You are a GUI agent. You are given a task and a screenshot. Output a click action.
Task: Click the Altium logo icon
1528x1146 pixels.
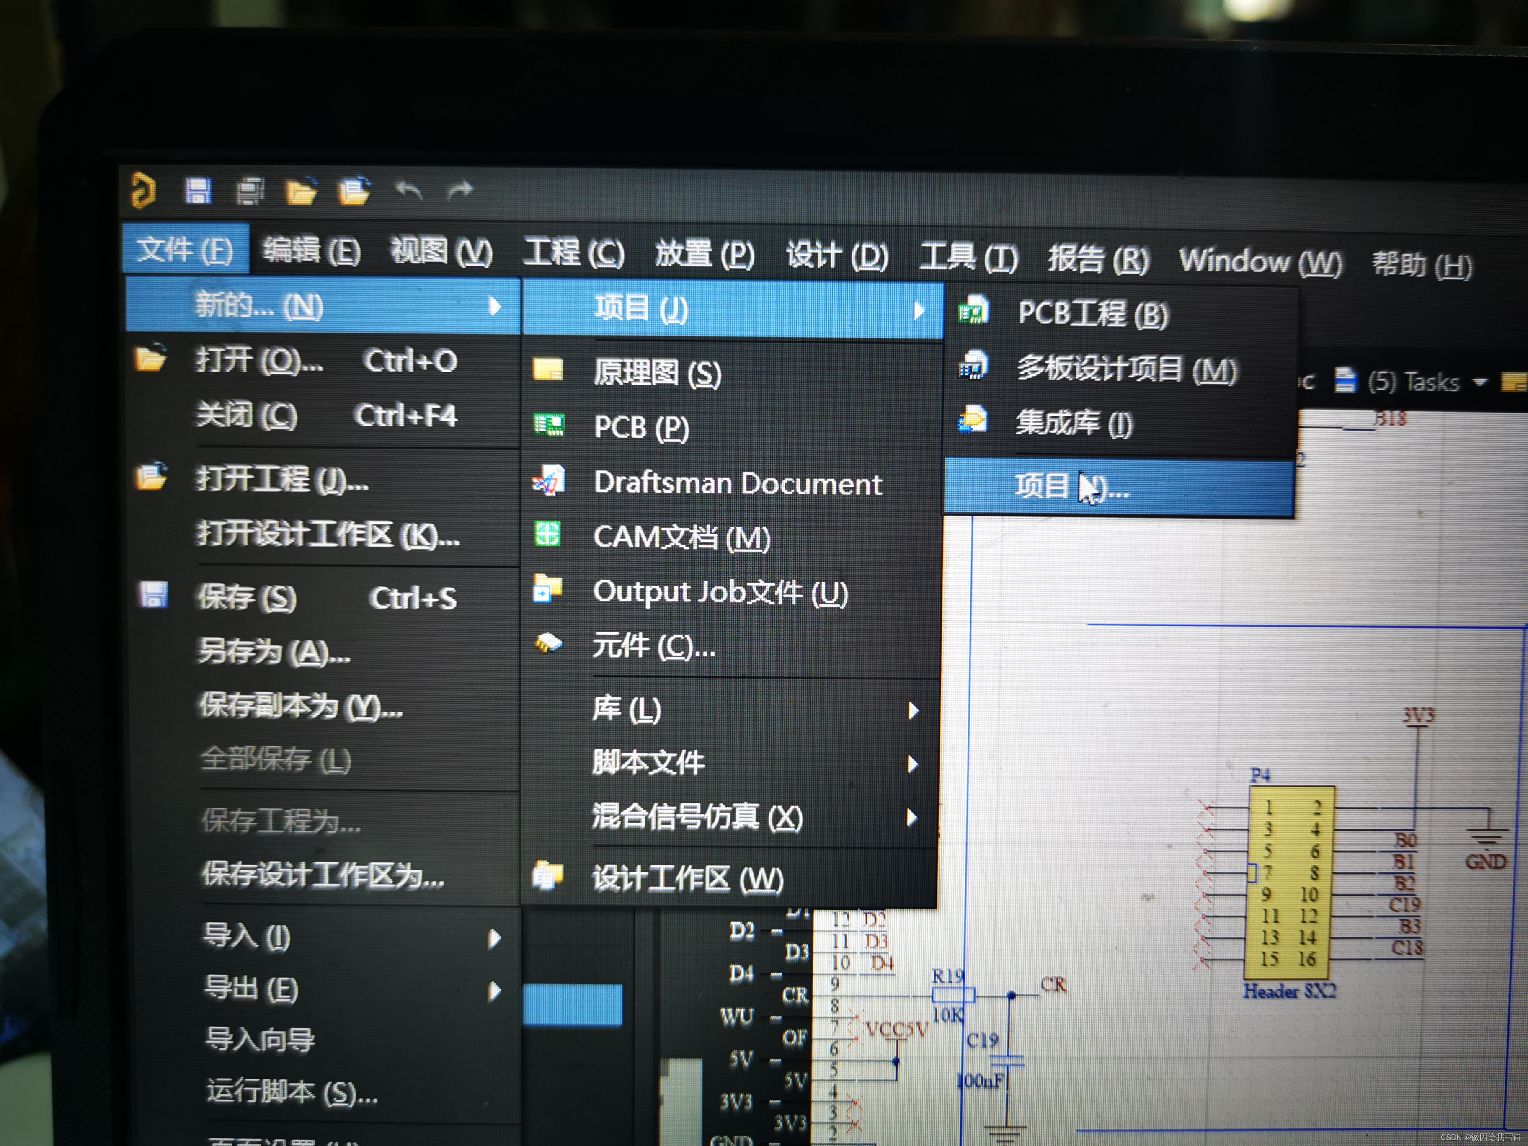tap(144, 190)
